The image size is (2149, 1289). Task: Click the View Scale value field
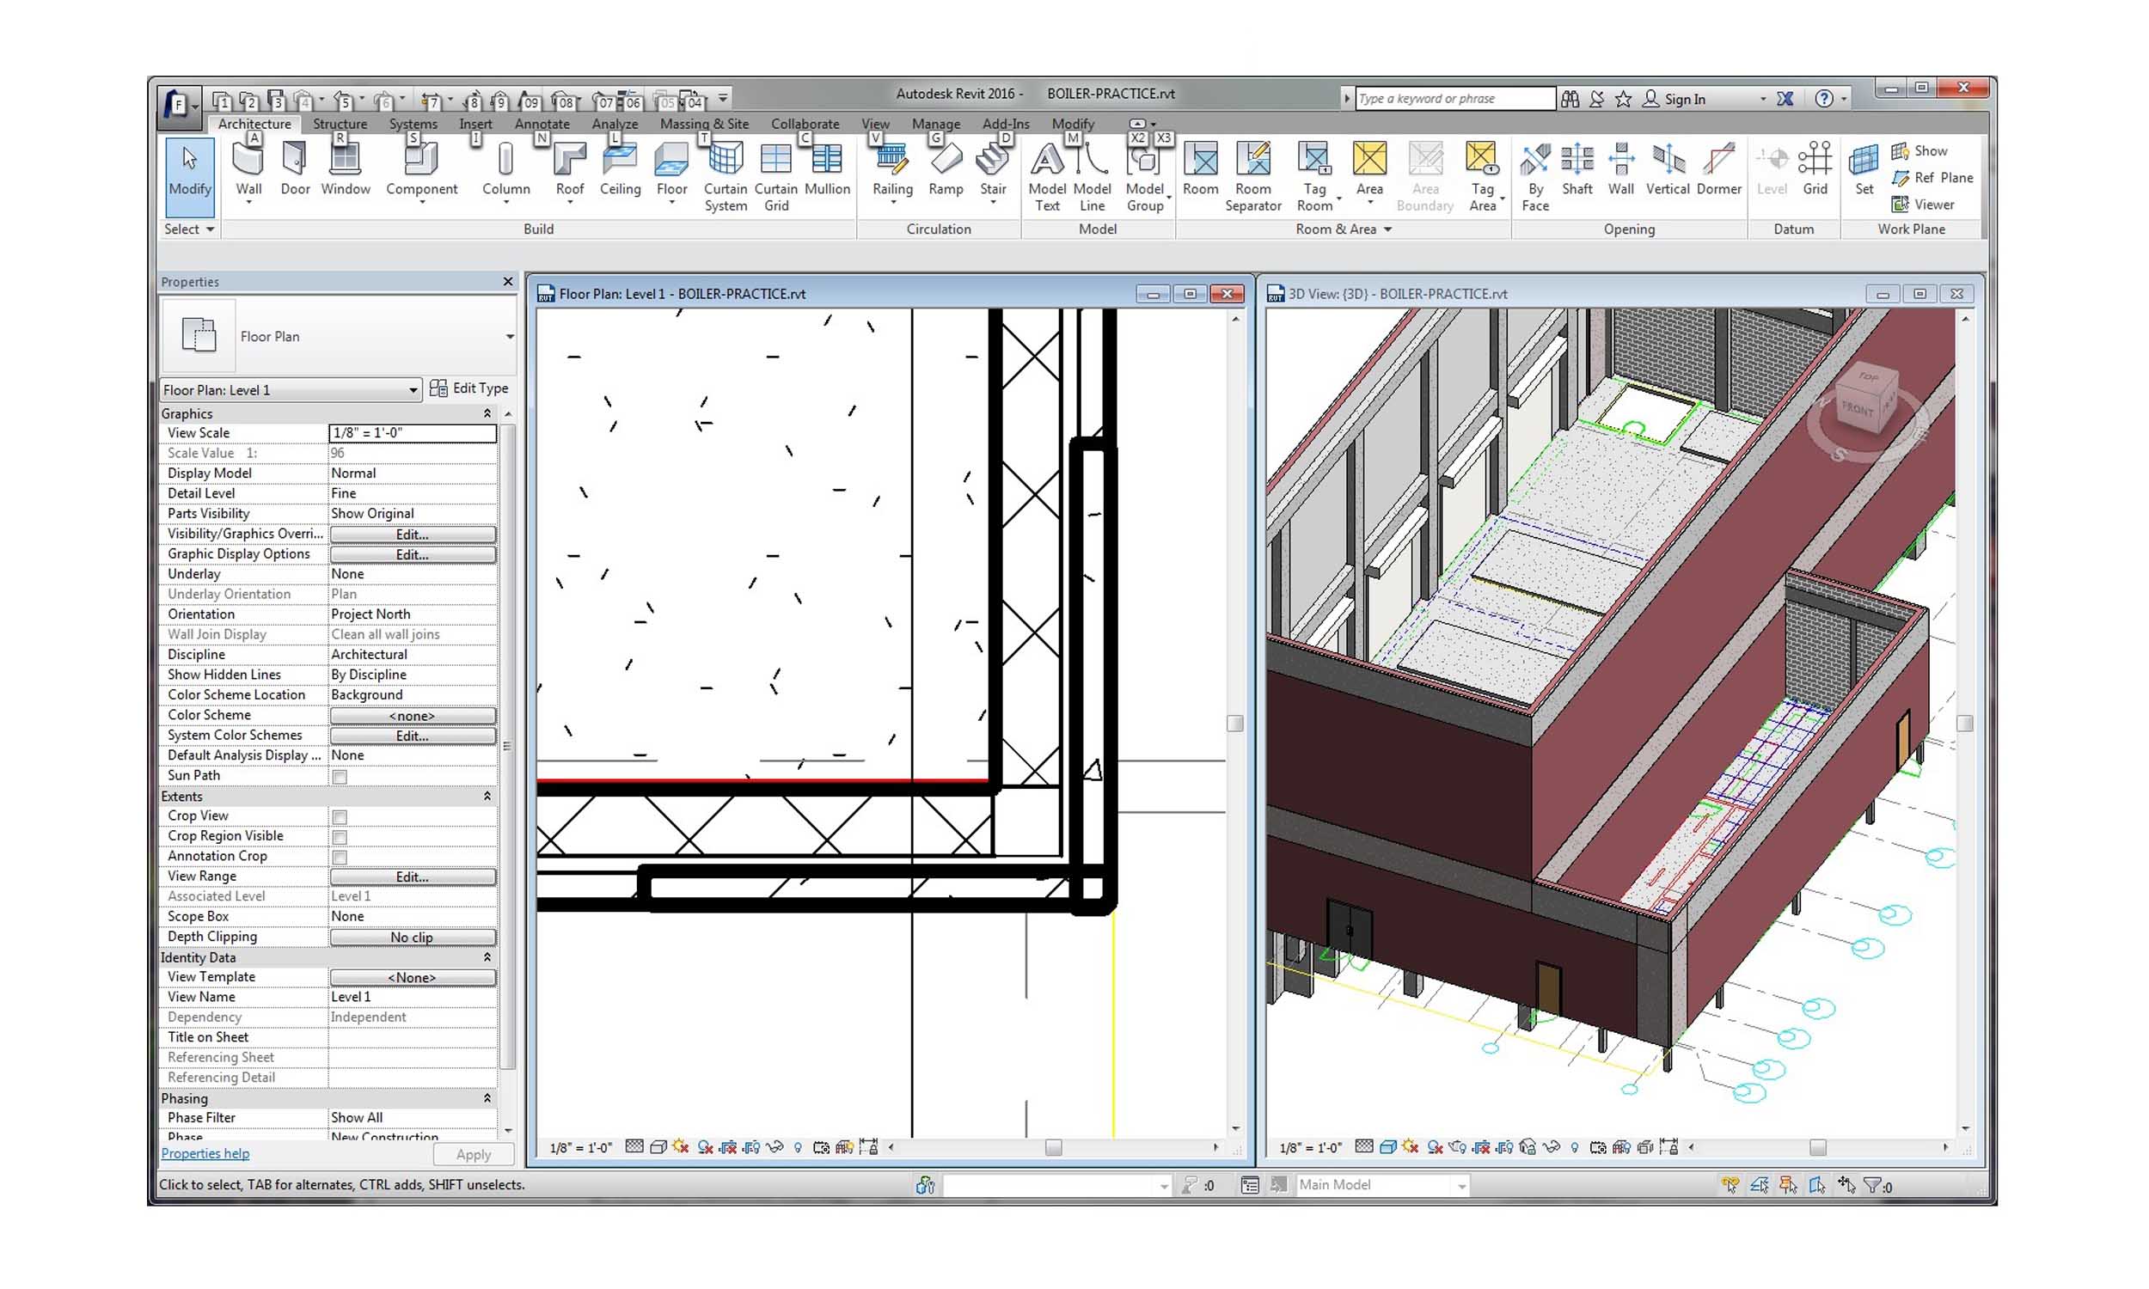[413, 432]
